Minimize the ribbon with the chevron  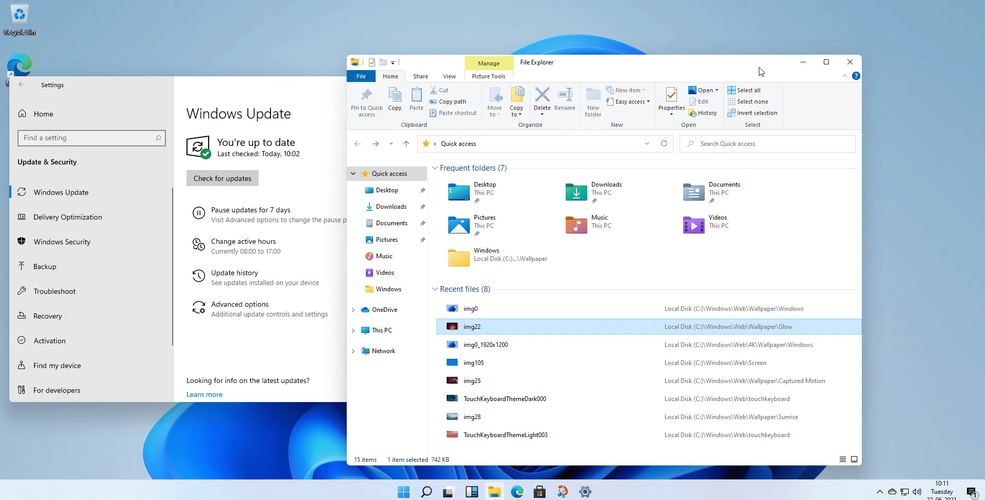[844, 76]
